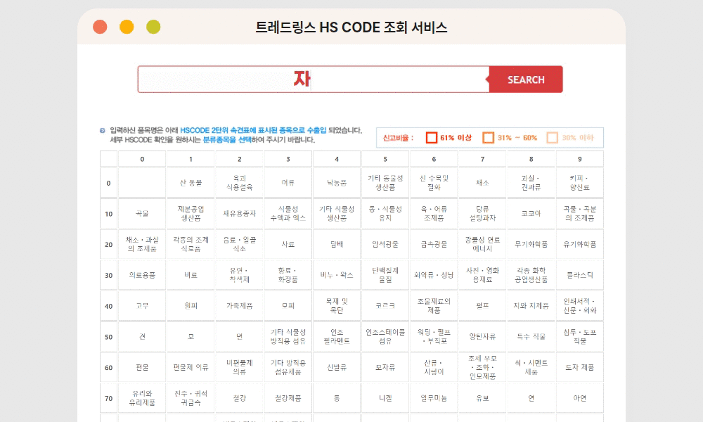Select the 유기화학품 category cell
The width and height of the screenshot is (703, 422).
580,245
